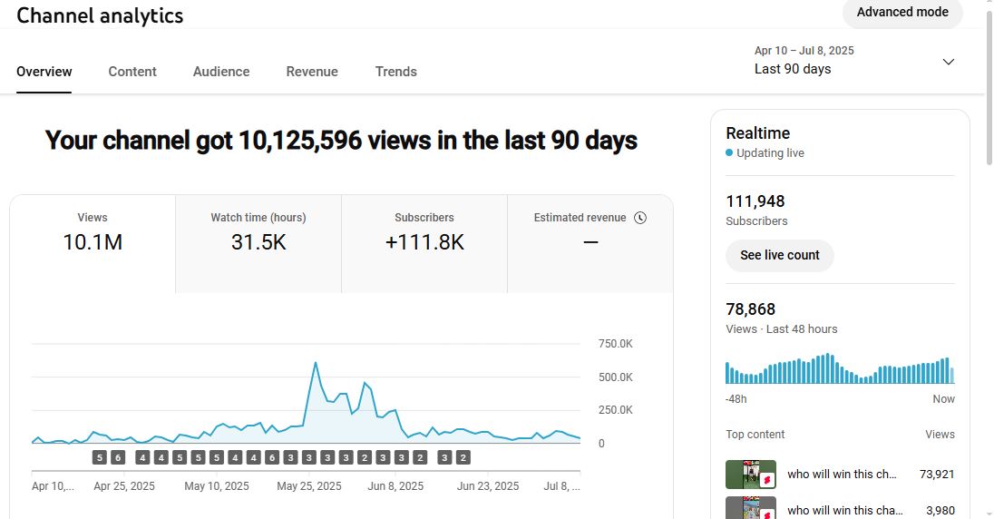Viewport: 994px width, 519px height.
Task: Open thumbnail of video with 3,980 views
Action: 751,508
